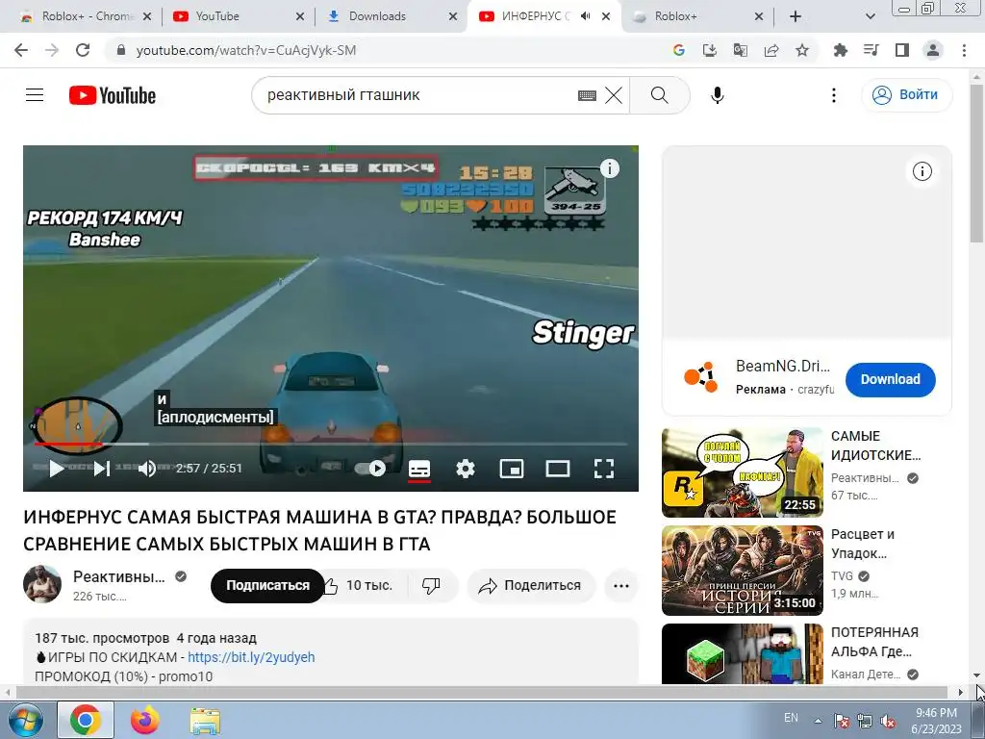Share this page icon in address bar

coord(771,50)
